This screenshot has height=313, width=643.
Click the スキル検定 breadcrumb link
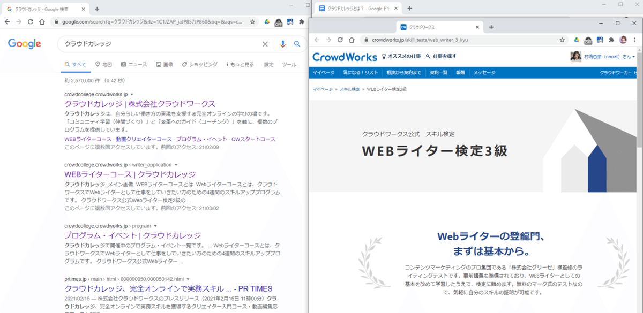[x=349, y=90]
